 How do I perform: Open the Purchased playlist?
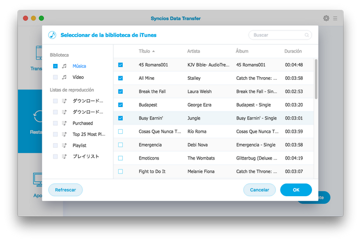tap(83, 123)
